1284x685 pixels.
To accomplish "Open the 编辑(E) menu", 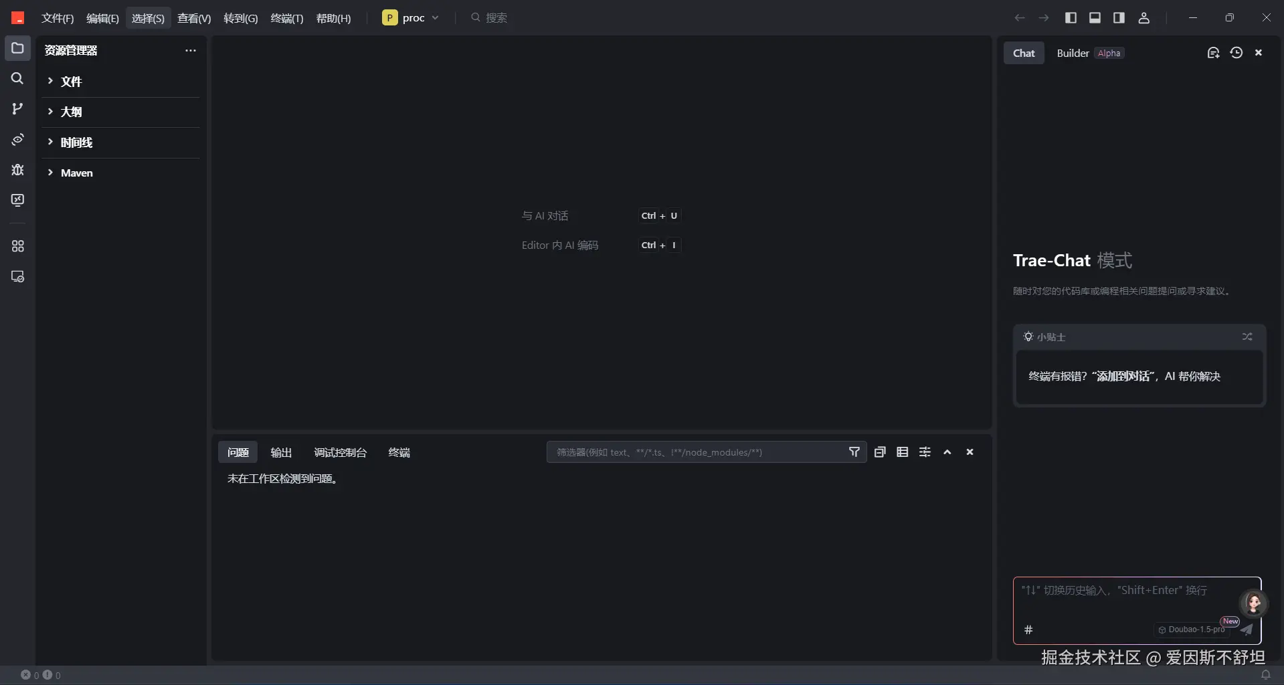I will tap(102, 18).
